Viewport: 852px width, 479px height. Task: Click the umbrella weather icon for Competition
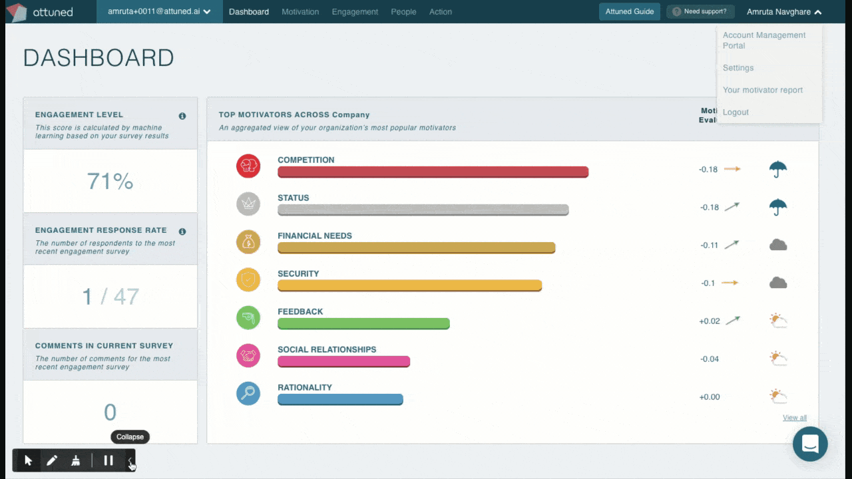(778, 169)
